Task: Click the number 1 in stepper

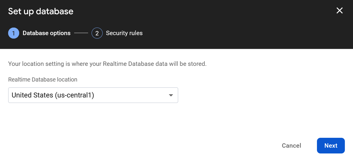Action: 14,33
